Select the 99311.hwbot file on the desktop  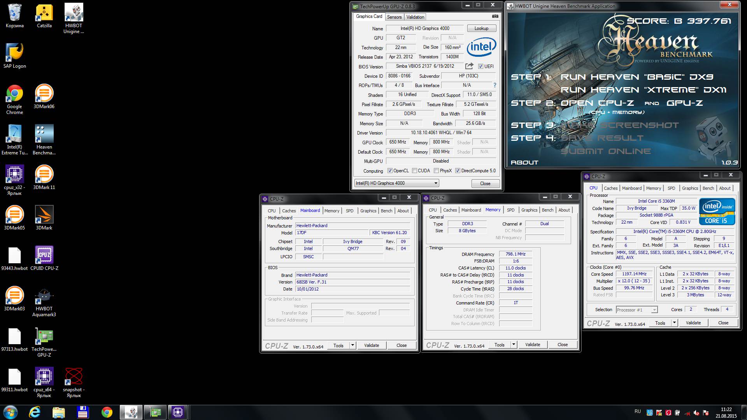point(15,380)
